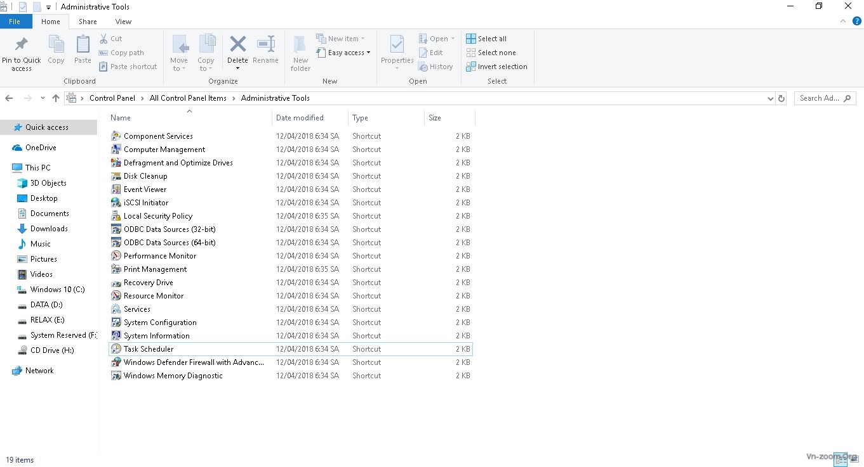Viewport: 864px width, 467px height.
Task: Open the ribbon Open dropdown
Action: (x=437, y=39)
